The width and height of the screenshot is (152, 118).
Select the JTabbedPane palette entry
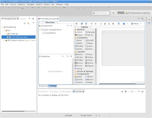click(90, 43)
